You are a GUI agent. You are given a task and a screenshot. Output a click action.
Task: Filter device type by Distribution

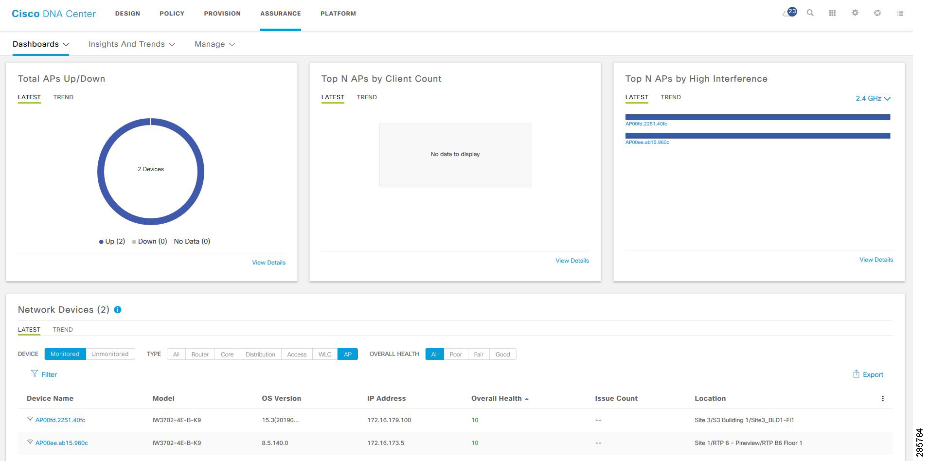(x=260, y=354)
